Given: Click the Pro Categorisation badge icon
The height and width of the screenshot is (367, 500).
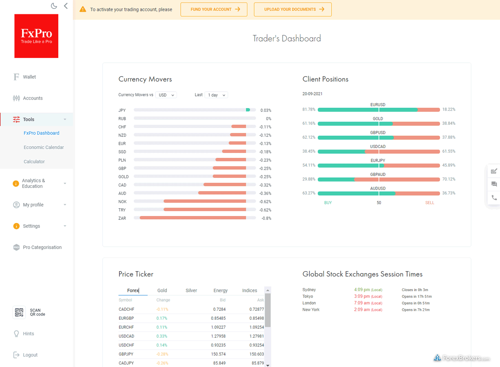Looking at the screenshot, I should 16,247.
